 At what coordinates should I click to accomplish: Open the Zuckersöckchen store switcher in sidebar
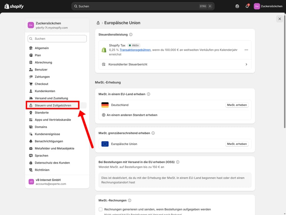pyautogui.click(x=57, y=25)
